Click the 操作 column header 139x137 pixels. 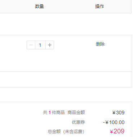pos(99,6)
